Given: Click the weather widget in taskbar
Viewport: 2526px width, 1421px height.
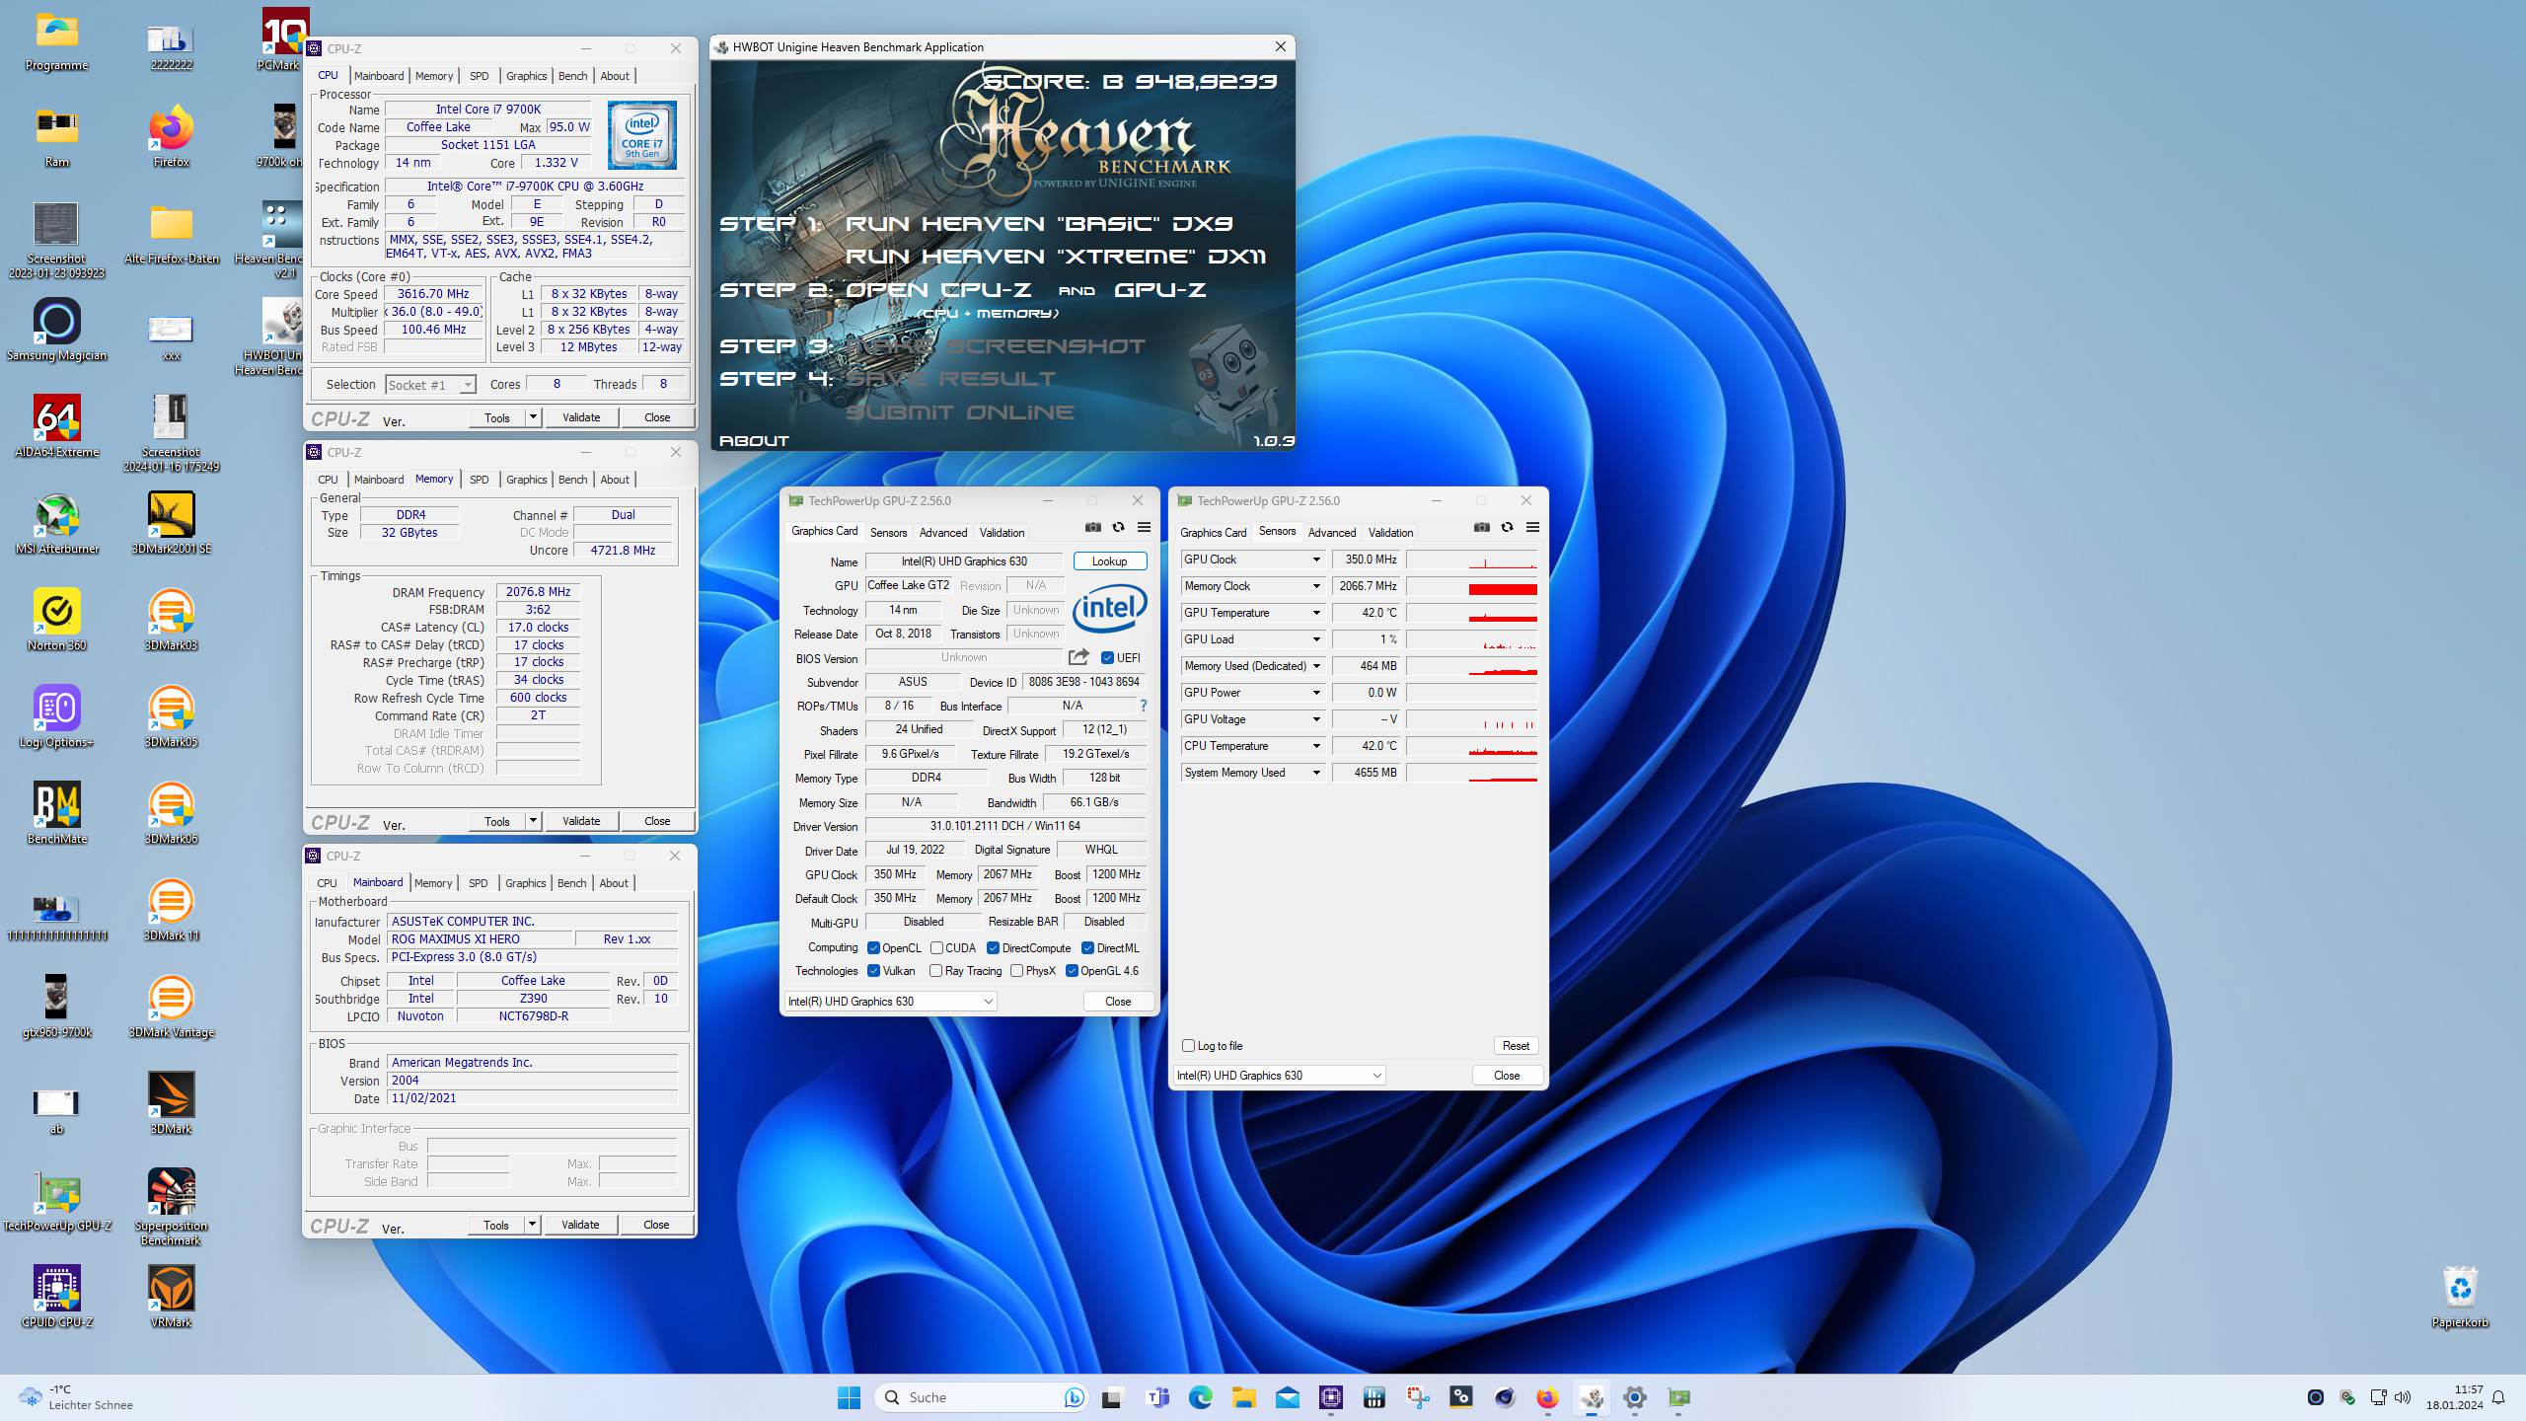Looking at the screenshot, I should [75, 1397].
